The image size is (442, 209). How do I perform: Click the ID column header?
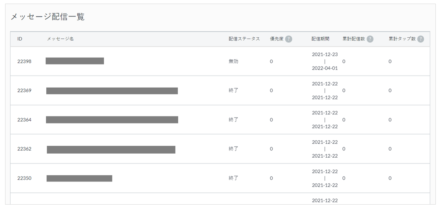(x=20, y=39)
